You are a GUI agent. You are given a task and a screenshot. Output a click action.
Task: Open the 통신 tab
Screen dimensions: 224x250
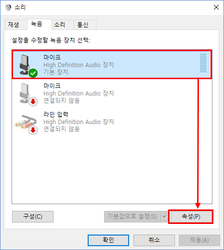point(83,25)
